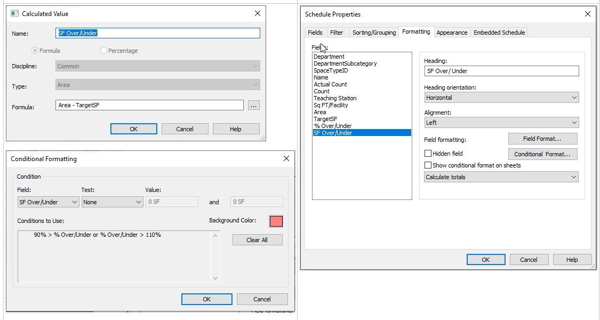Click the Name input field
The width and height of the screenshot is (600, 320).
click(x=158, y=33)
